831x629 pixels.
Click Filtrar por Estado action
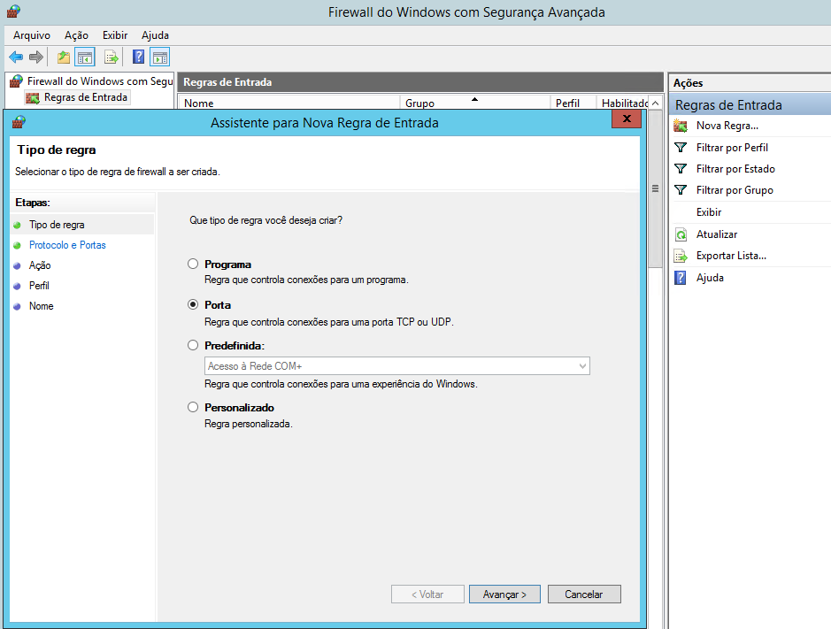point(735,168)
